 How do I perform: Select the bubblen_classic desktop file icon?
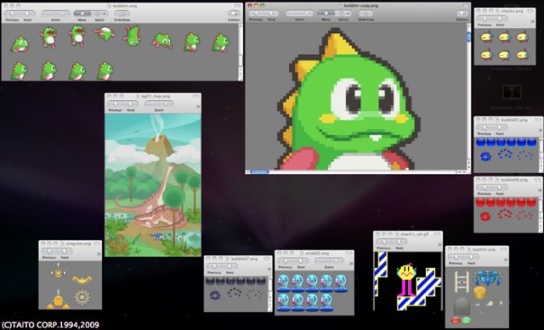512,92
